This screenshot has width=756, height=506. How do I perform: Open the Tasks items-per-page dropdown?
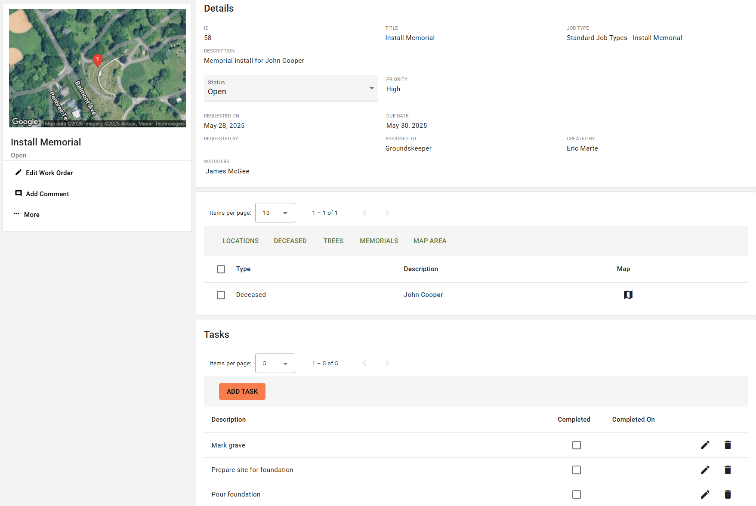pos(275,363)
